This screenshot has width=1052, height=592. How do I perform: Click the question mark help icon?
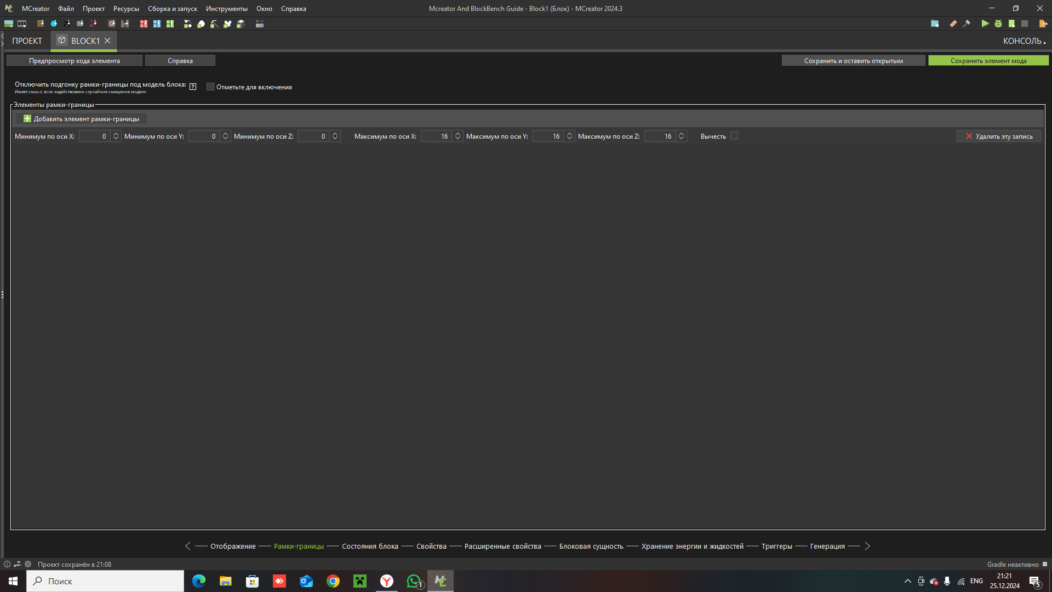coord(193,87)
